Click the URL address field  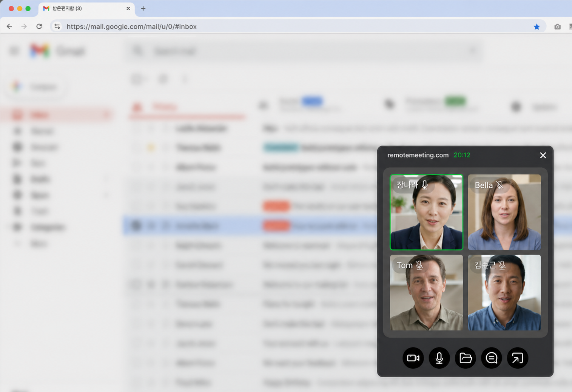(264, 26)
